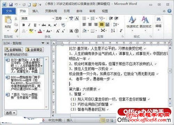Click the 插入 insert mode status bar indicator
Image resolution: width=174 pixels, height=125 pixels.
(70, 120)
